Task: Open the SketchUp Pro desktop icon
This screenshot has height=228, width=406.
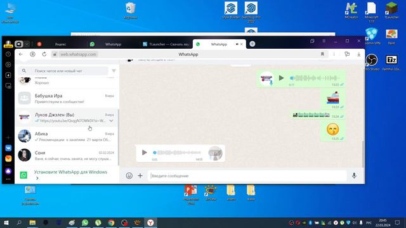Action: [251, 12]
